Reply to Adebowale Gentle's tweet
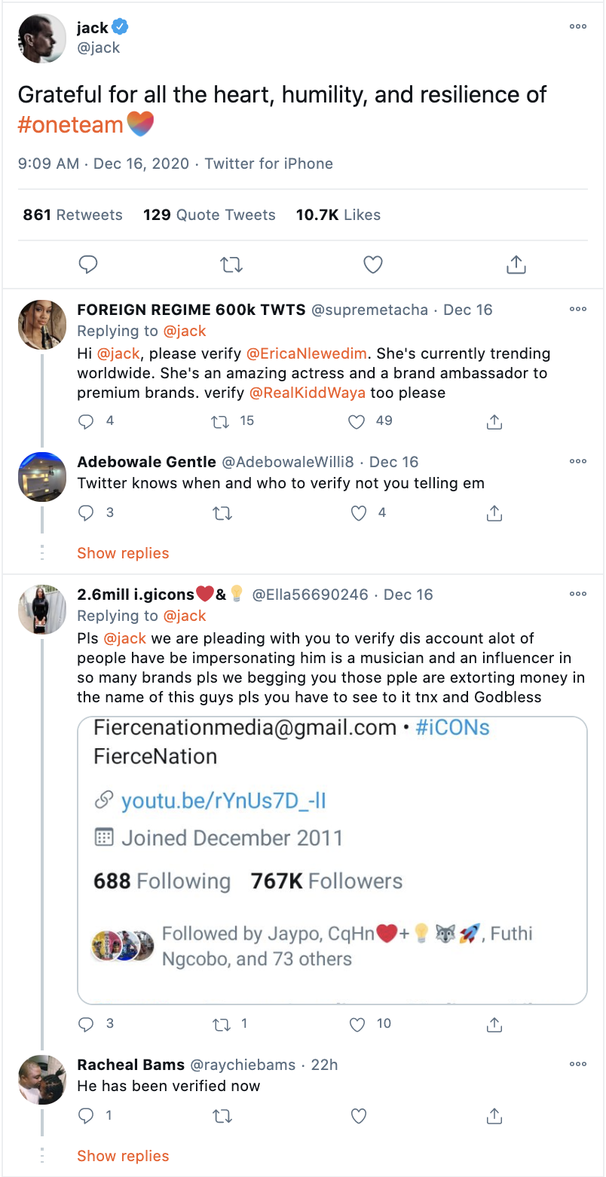606x1177 pixels. click(87, 513)
